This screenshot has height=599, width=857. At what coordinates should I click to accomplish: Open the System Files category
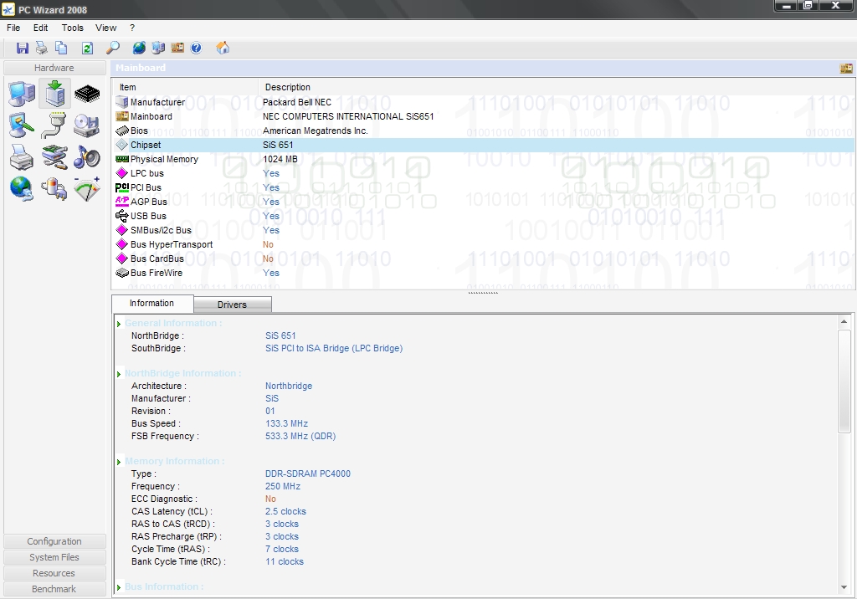tap(54, 557)
